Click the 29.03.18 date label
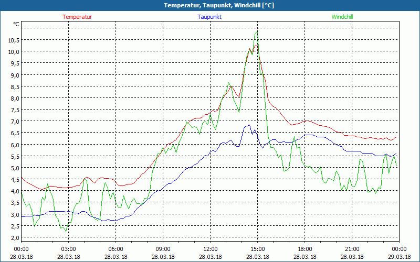This screenshot has width=420, height=262. (399, 257)
